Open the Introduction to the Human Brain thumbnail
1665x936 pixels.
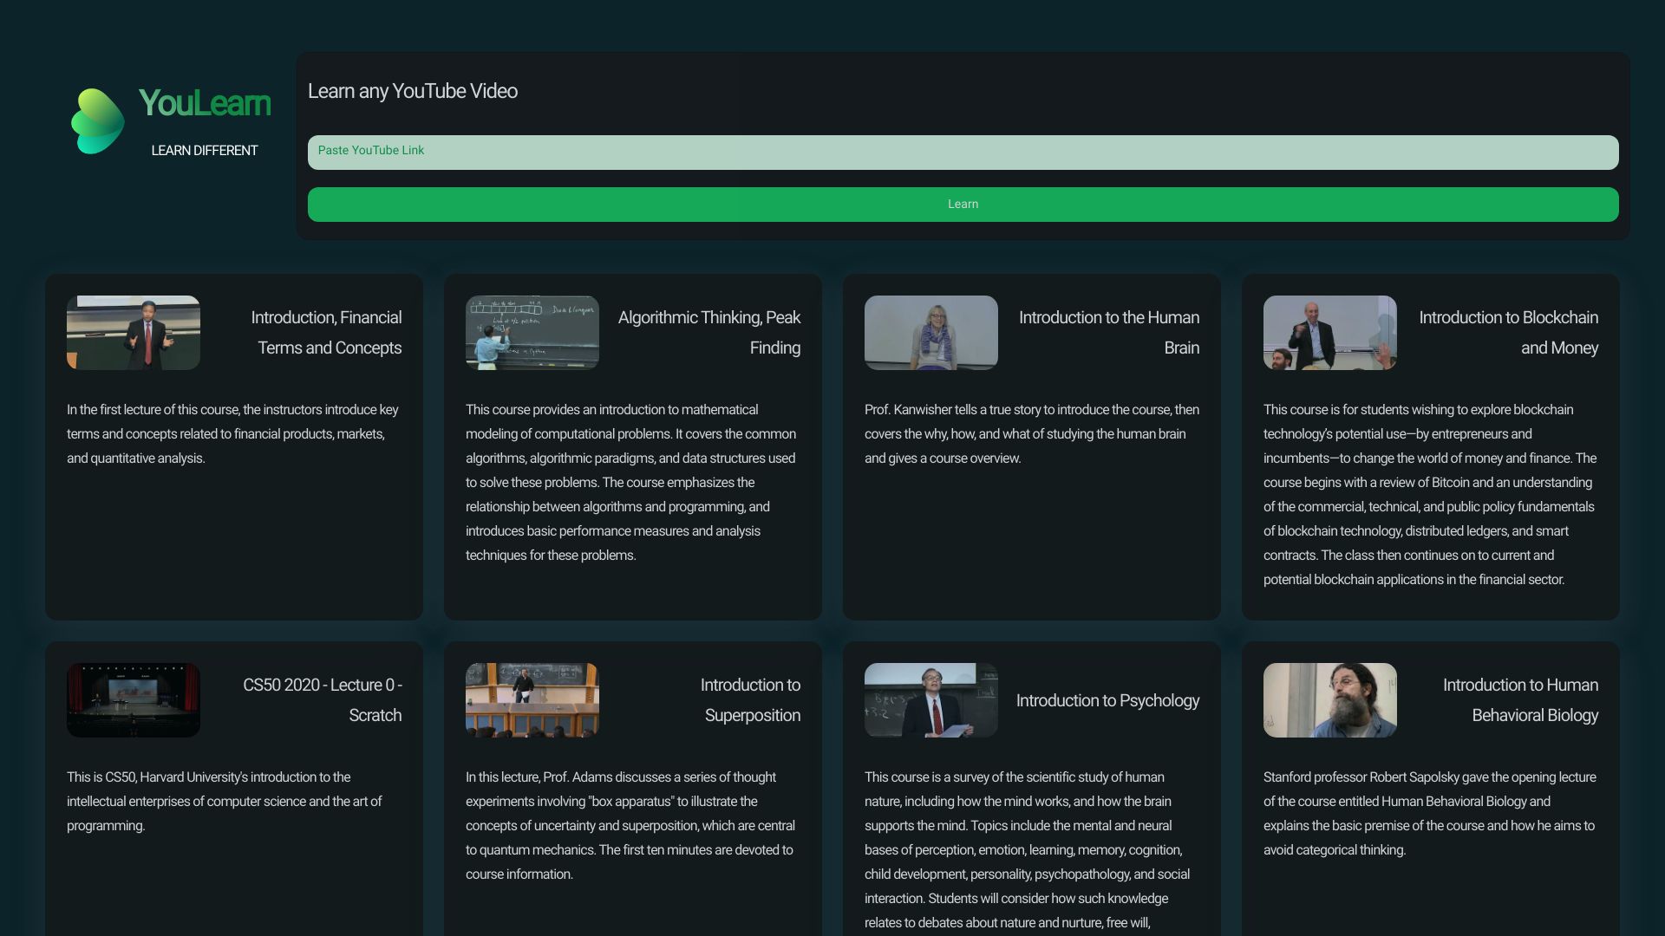(930, 332)
